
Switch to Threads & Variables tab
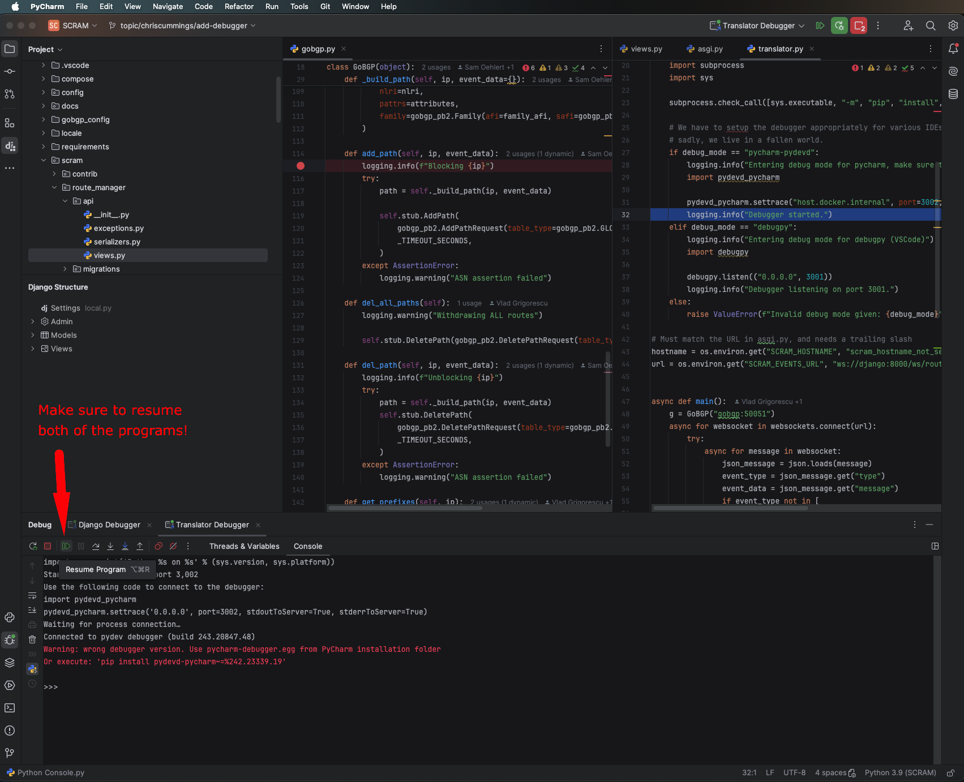pos(244,546)
